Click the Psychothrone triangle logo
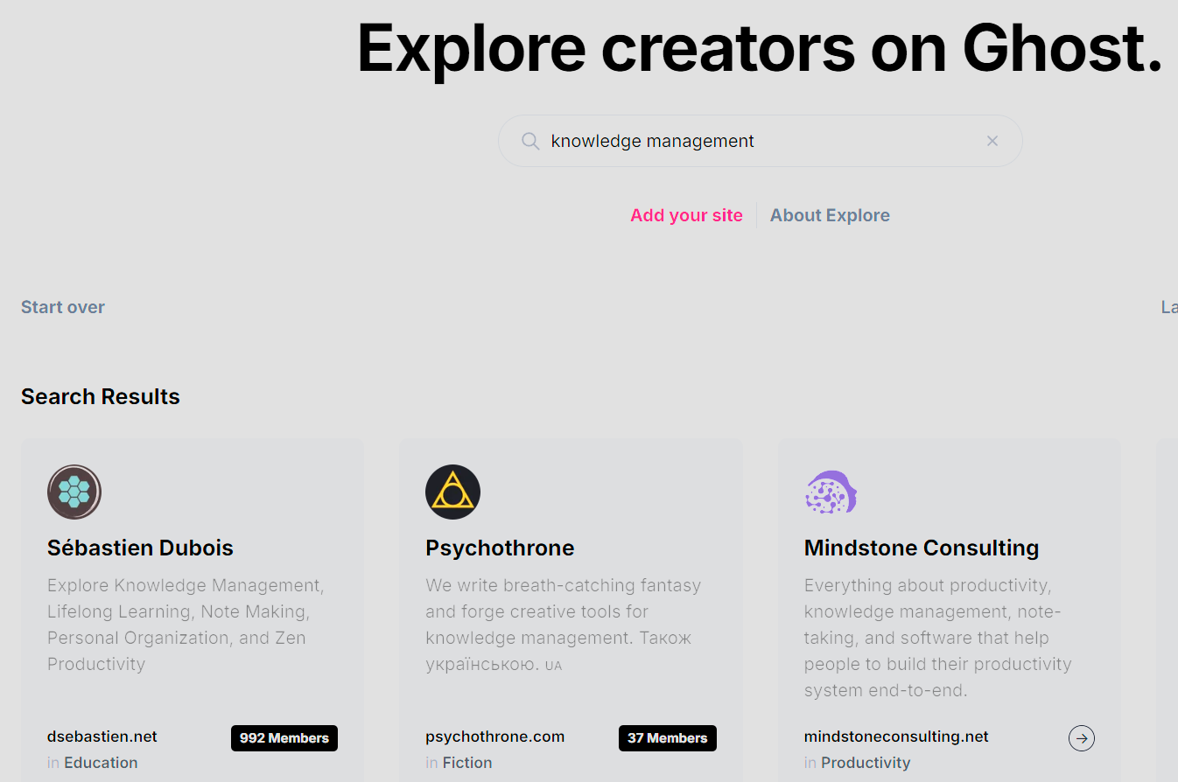This screenshot has height=782, width=1178. [452, 492]
